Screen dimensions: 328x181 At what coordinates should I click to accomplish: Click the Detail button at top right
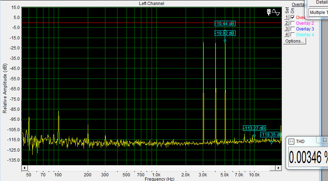(x=318, y=2)
